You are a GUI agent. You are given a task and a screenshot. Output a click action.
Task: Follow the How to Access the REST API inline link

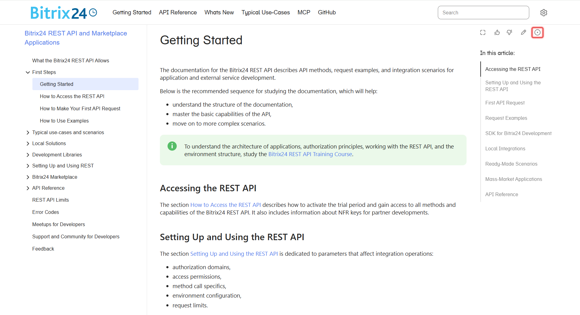(225, 205)
